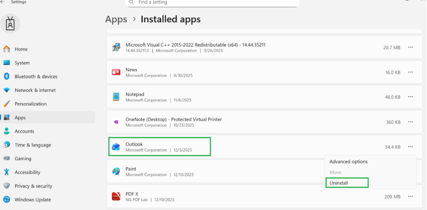This screenshot has width=427, height=210.
Task: Click the Personalization paintbrush icon
Action: coord(7,104)
